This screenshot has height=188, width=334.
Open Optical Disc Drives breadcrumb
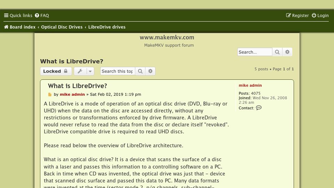[62, 27]
